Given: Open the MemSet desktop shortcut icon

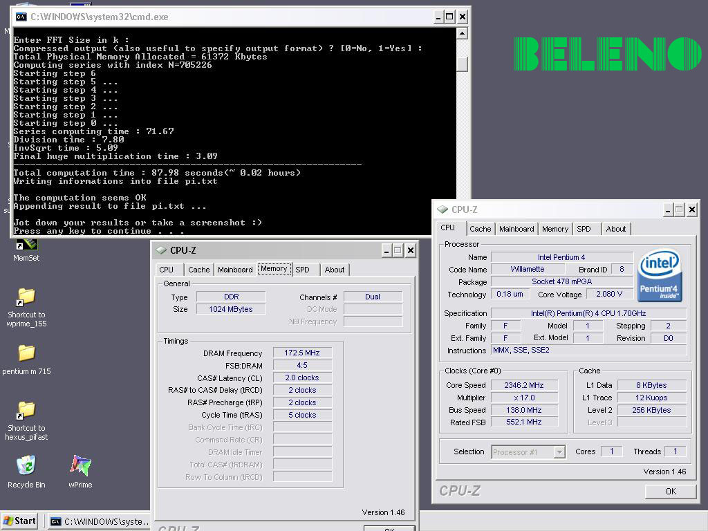Looking at the screenshot, I should (x=26, y=244).
